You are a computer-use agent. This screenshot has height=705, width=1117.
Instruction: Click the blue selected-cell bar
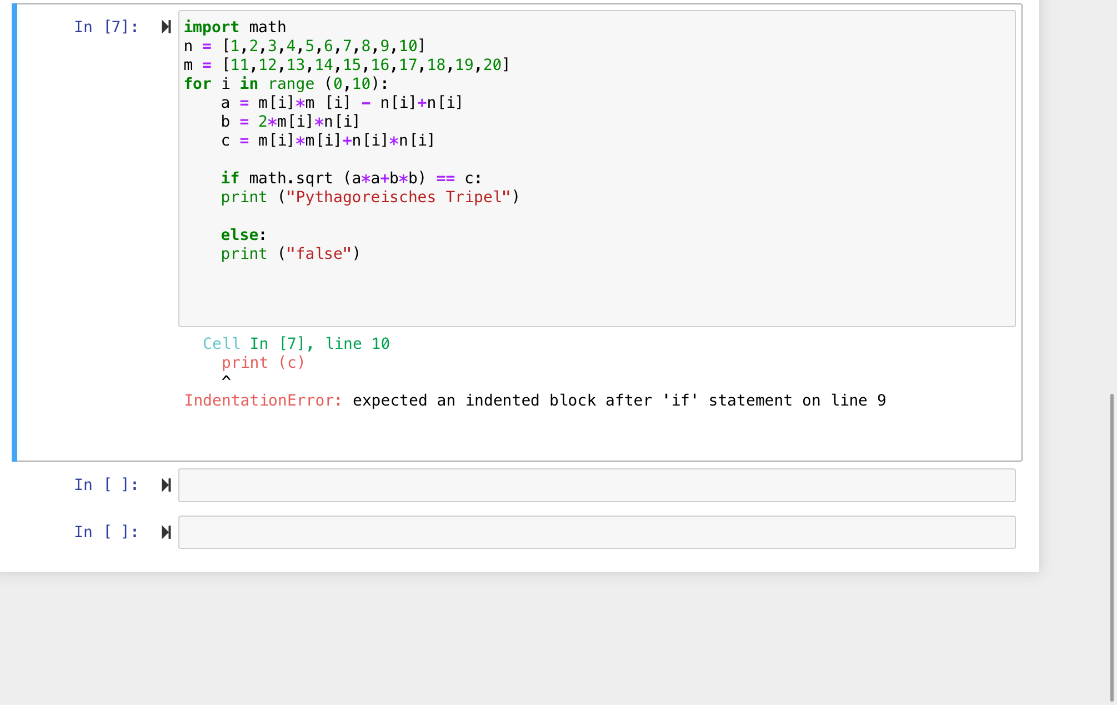14,232
